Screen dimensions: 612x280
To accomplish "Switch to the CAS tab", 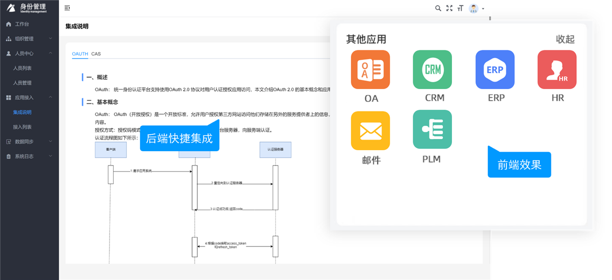I will click(x=96, y=53).
